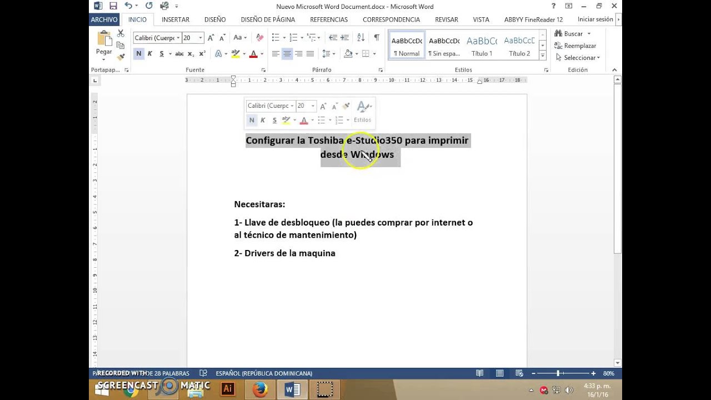Toggle bold (N) on floating mini toolbar
Image resolution: width=711 pixels, height=400 pixels.
click(x=252, y=120)
